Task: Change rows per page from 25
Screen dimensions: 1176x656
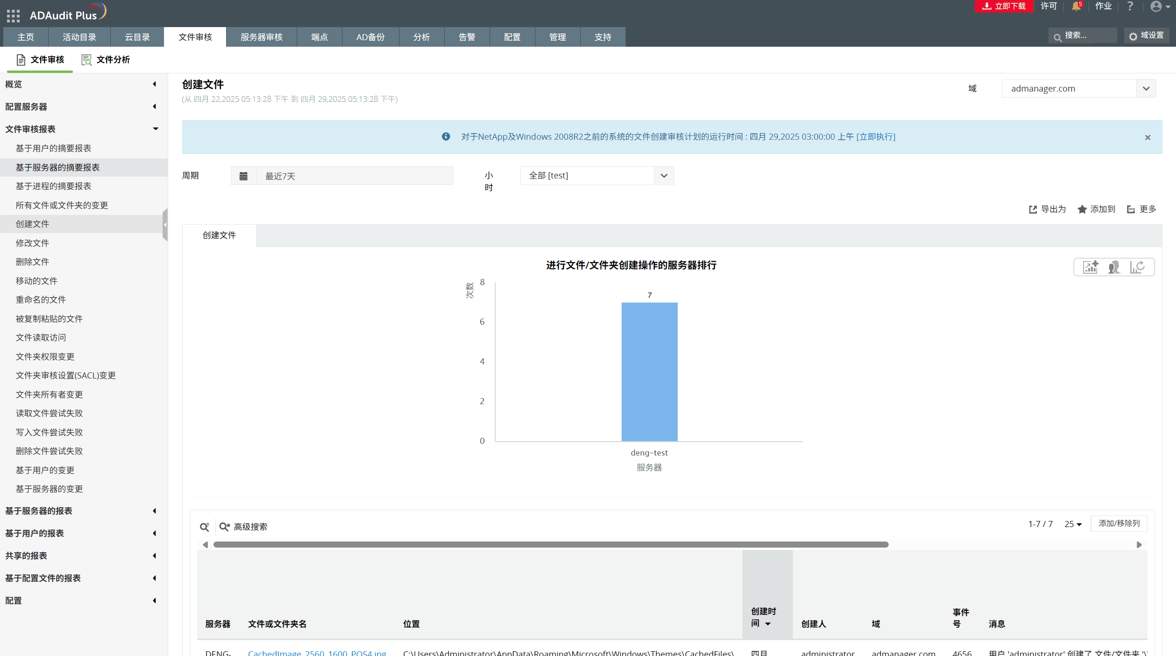Action: 1073,524
